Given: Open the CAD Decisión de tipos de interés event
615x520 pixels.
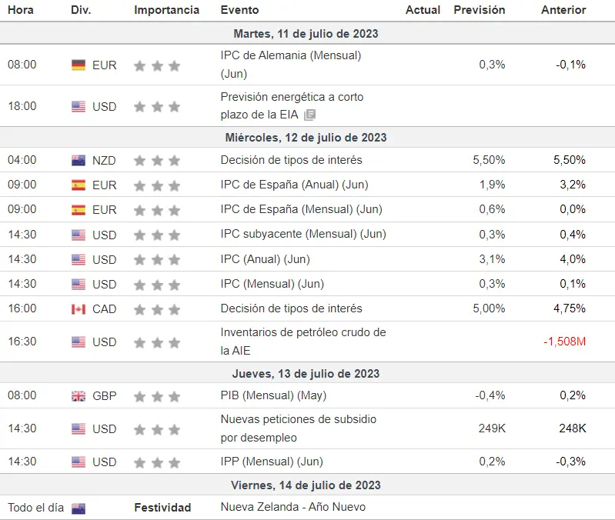Looking at the screenshot, I should (292, 308).
